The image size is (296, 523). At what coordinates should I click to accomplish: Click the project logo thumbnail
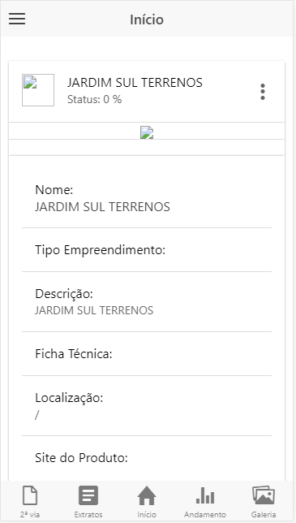click(38, 90)
